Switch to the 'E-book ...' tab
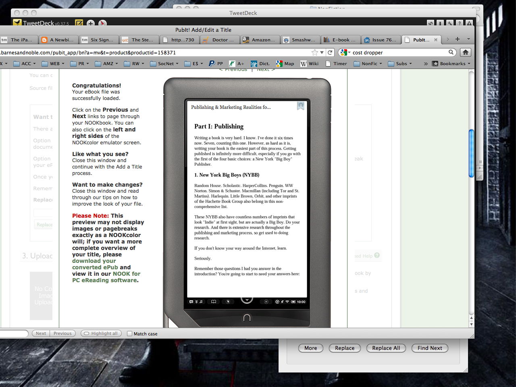 [x=341, y=40]
